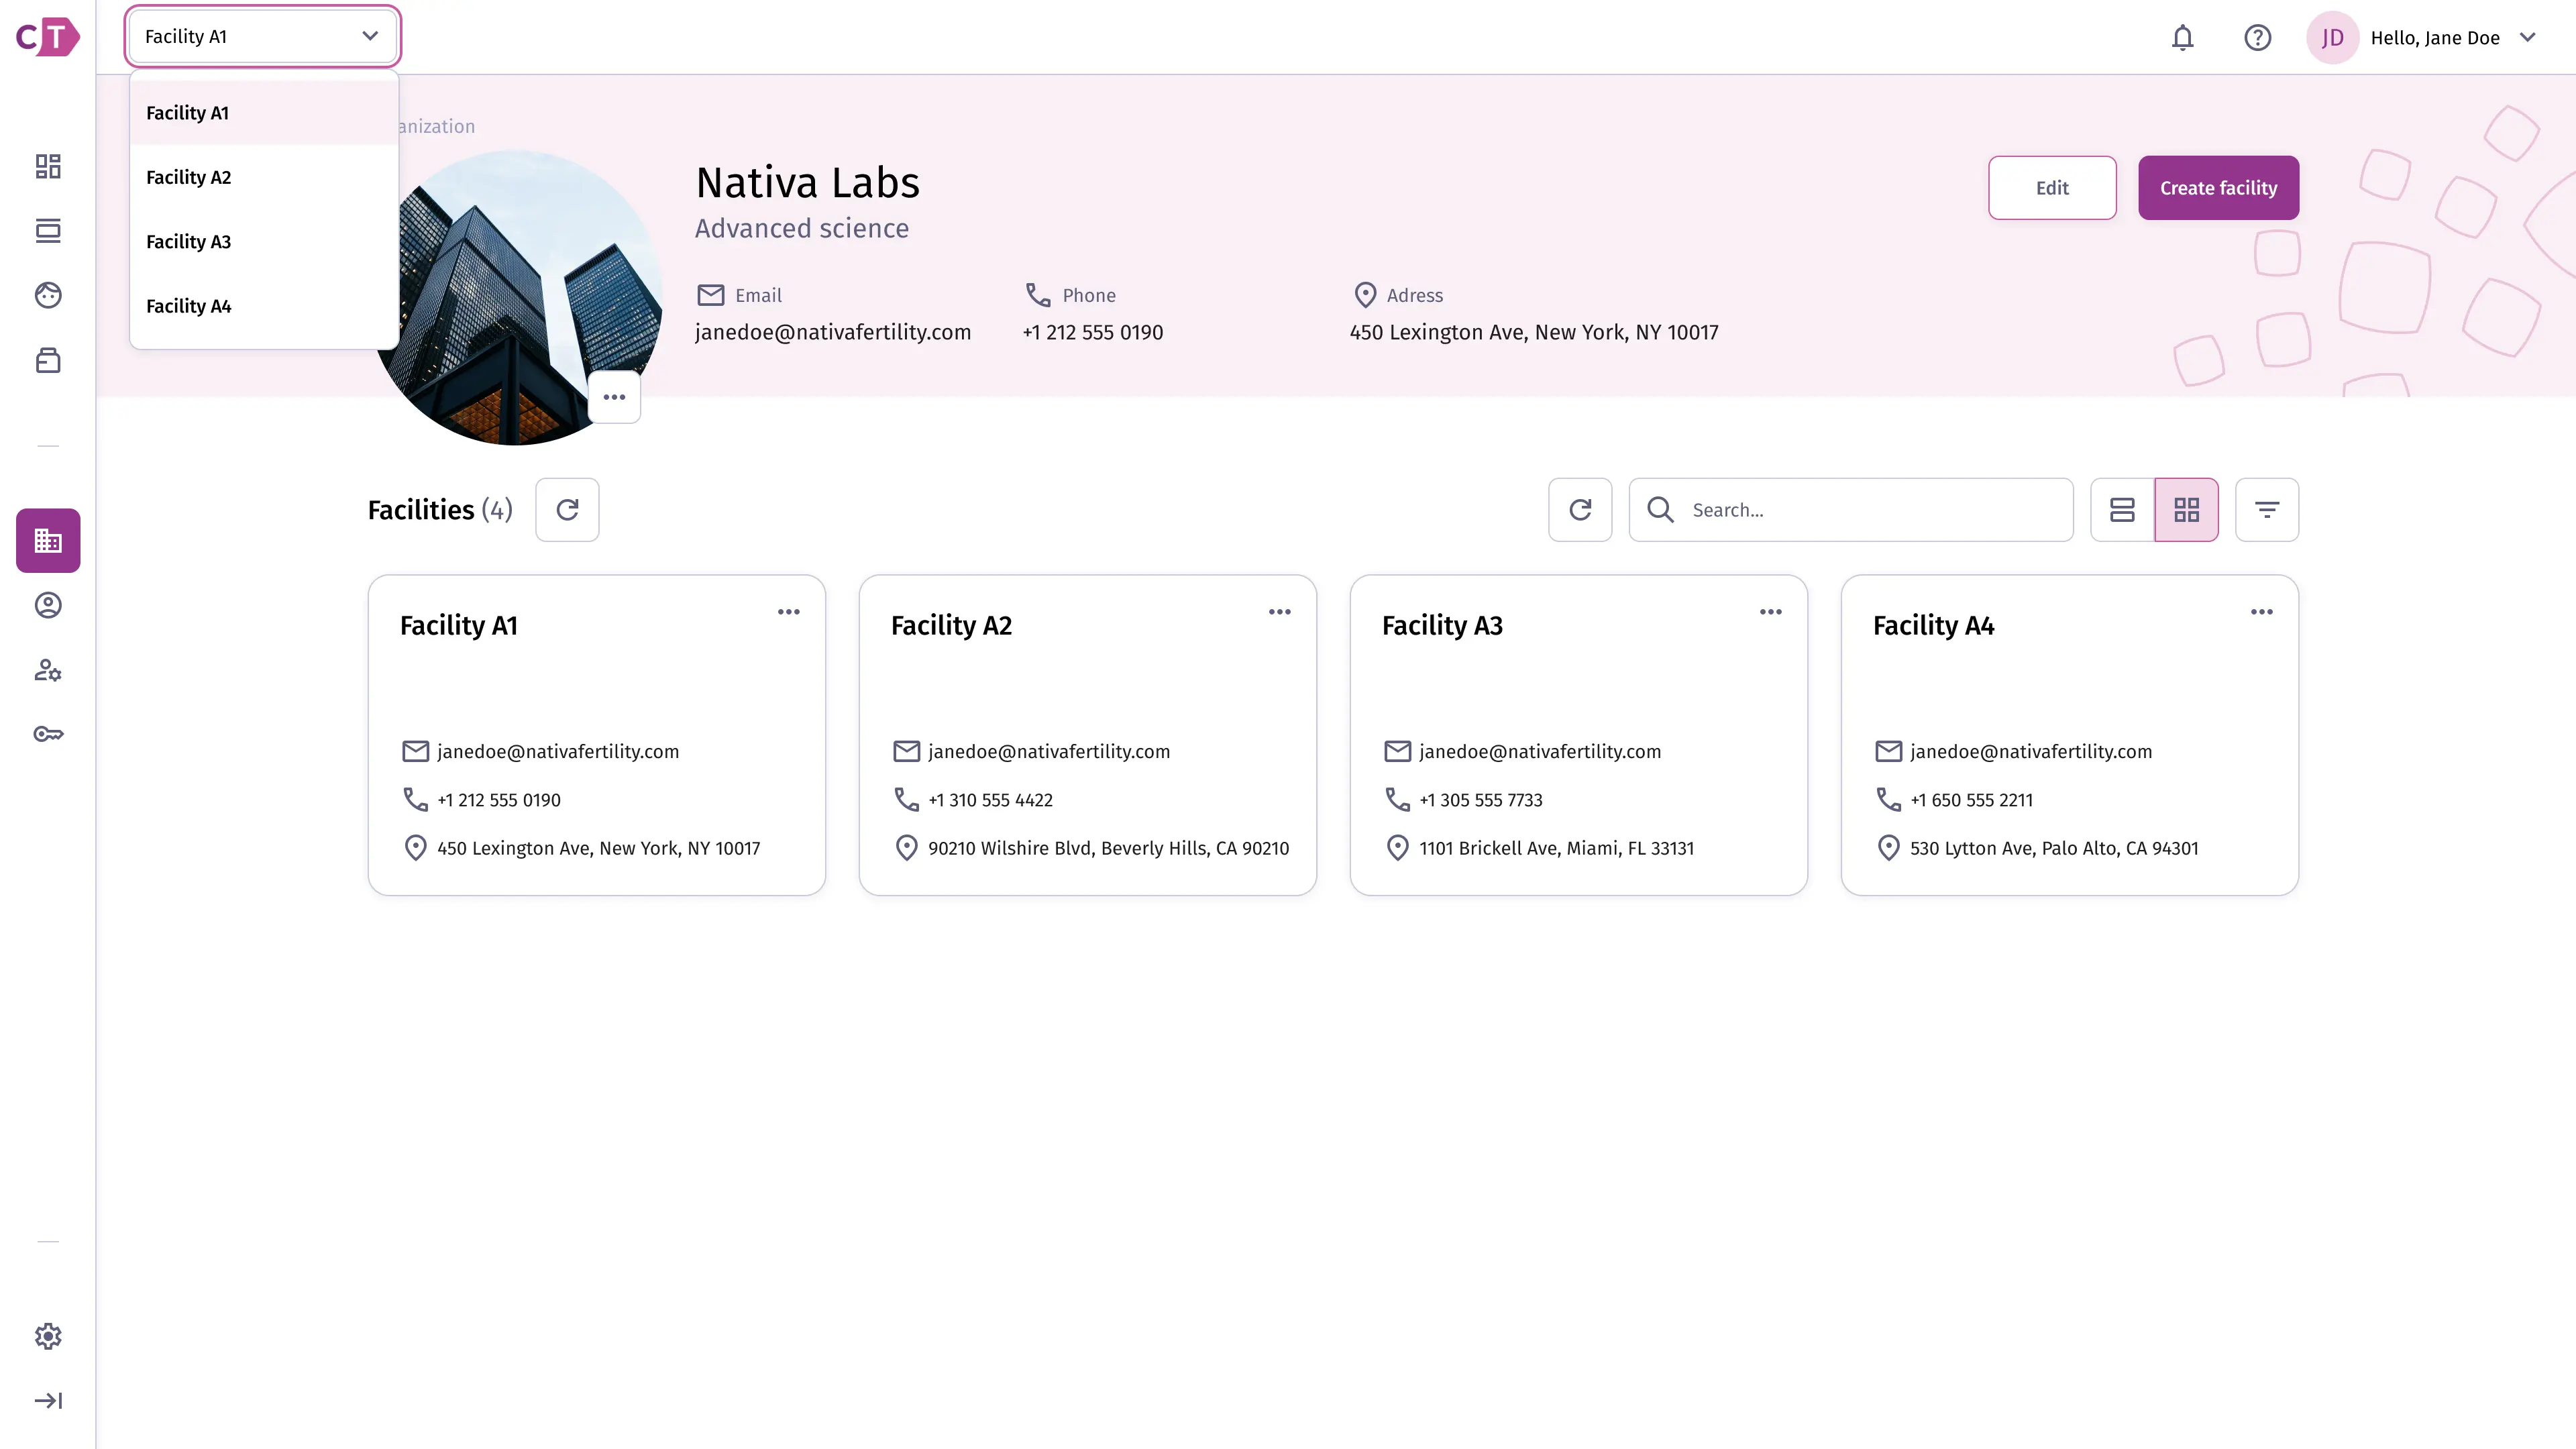Image resolution: width=2576 pixels, height=1449 pixels.
Task: Open the user profile icon in the sidebar
Action: 48,605
